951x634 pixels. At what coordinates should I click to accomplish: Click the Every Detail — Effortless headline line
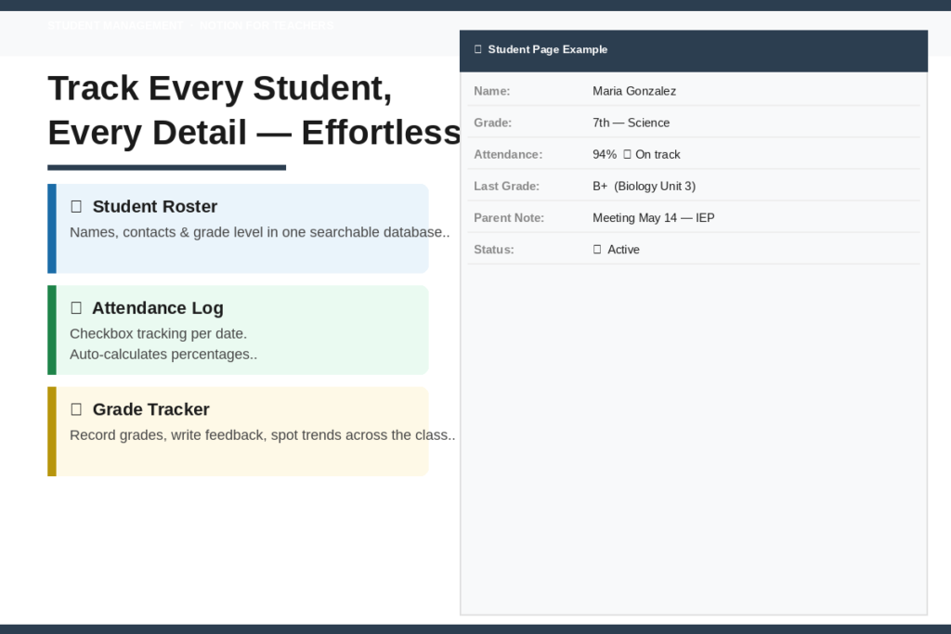254,133
